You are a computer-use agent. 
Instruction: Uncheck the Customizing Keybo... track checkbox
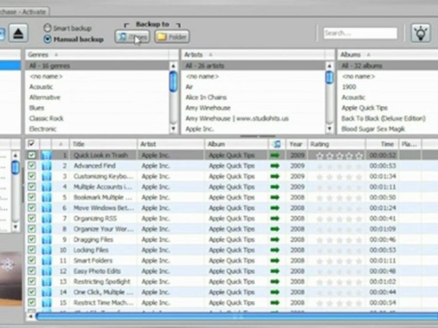point(32,176)
